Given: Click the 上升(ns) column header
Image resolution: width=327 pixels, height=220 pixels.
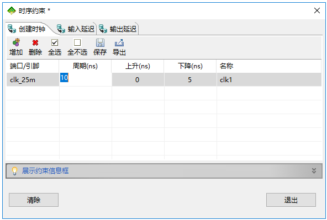Looking at the screenshot, I should coord(138,66).
